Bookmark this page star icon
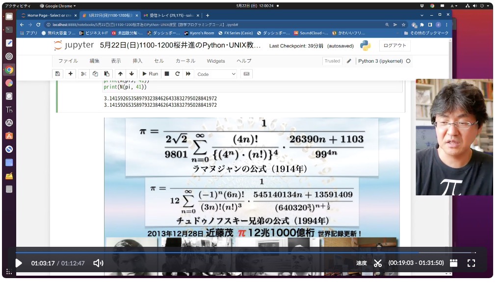The width and height of the screenshot is (500, 284). coord(403,24)
